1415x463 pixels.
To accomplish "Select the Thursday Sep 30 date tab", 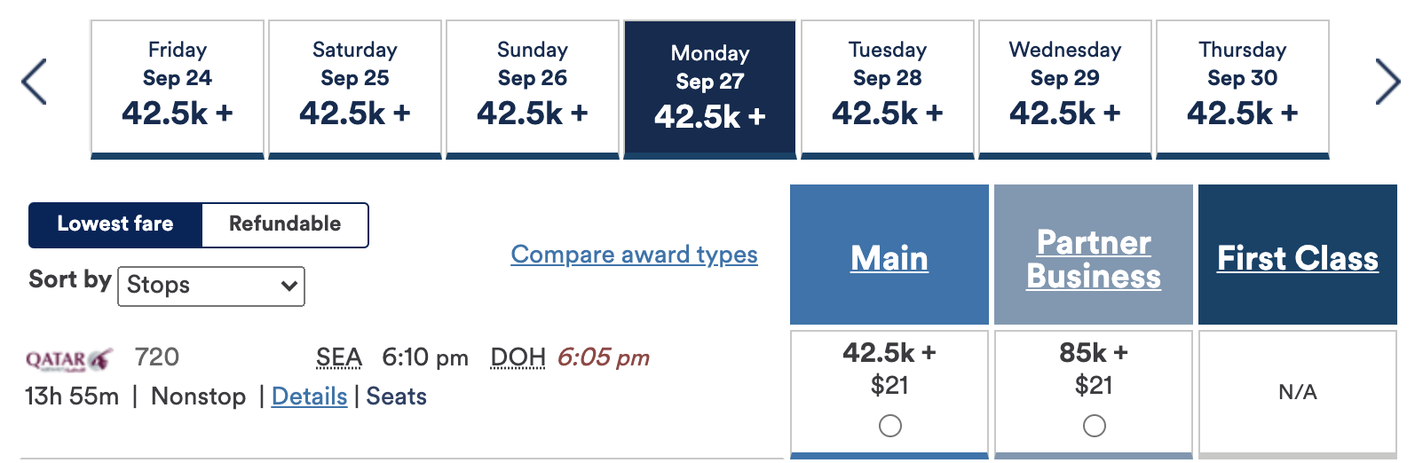I will [x=1243, y=88].
